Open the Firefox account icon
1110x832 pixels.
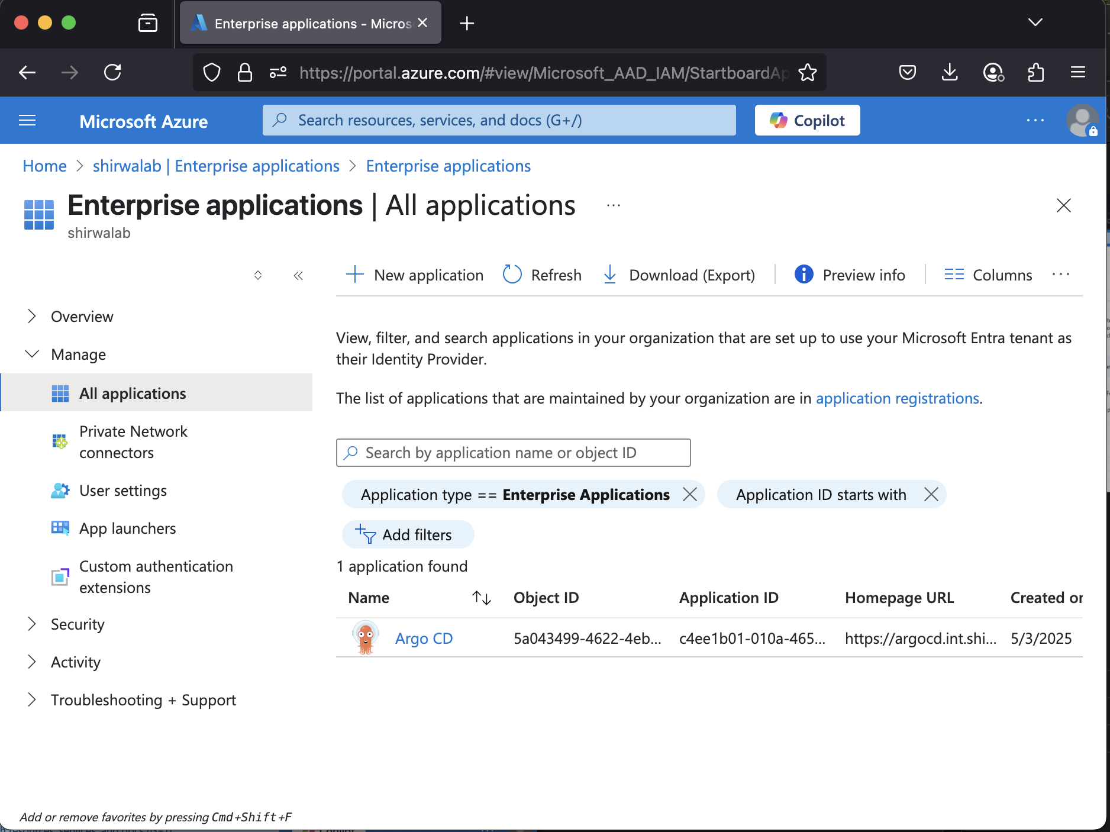[x=993, y=73]
